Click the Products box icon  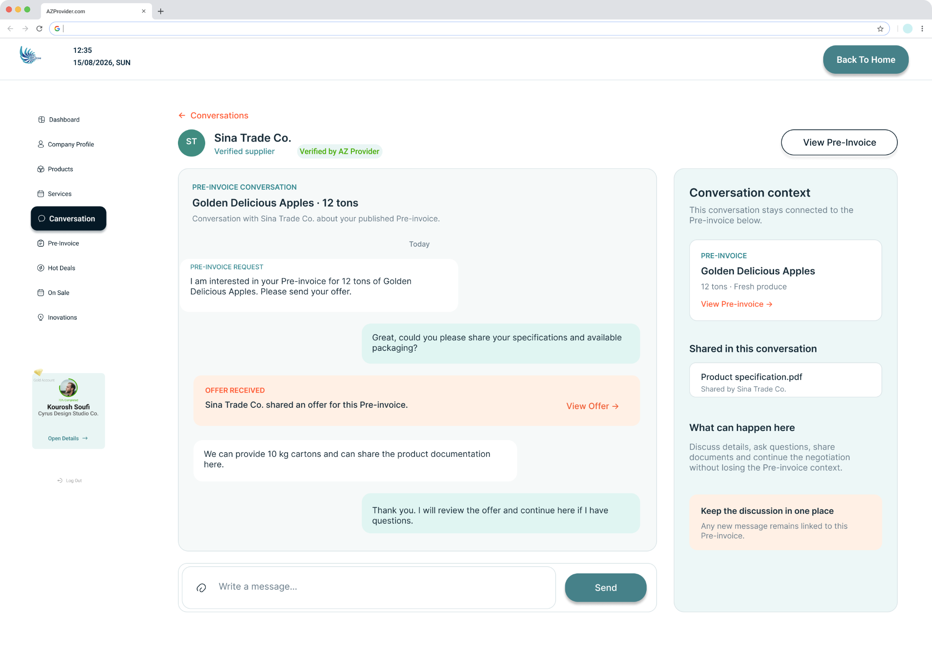click(x=41, y=169)
